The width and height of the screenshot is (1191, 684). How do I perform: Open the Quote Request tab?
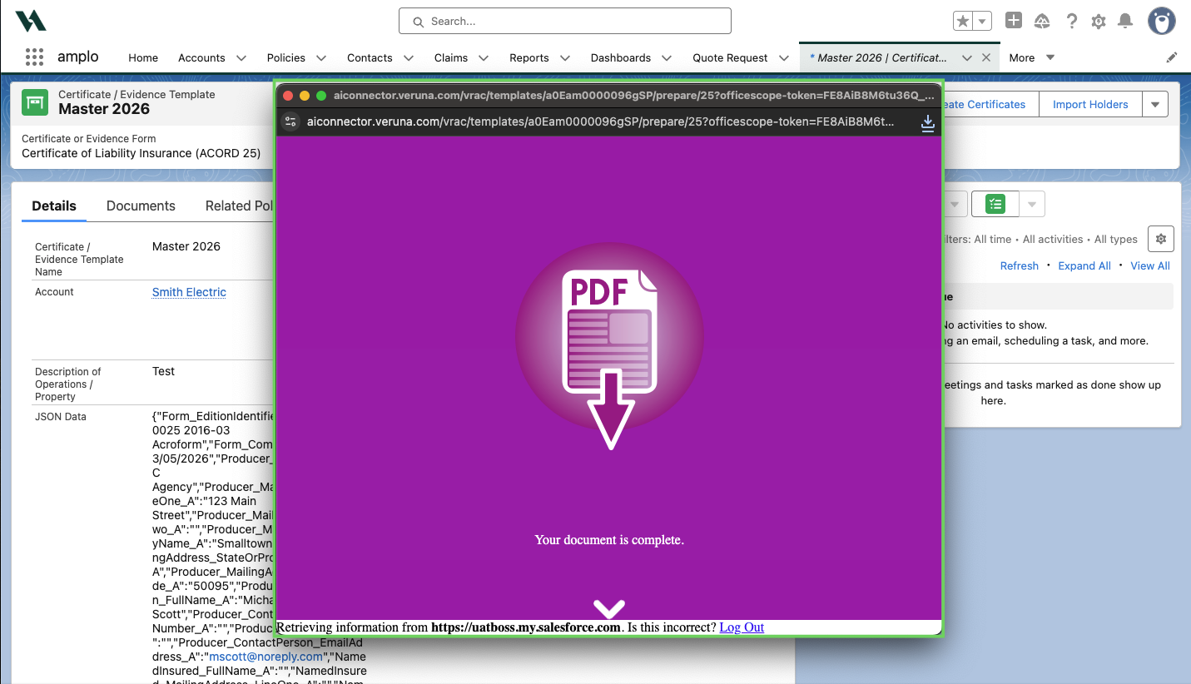coord(730,57)
